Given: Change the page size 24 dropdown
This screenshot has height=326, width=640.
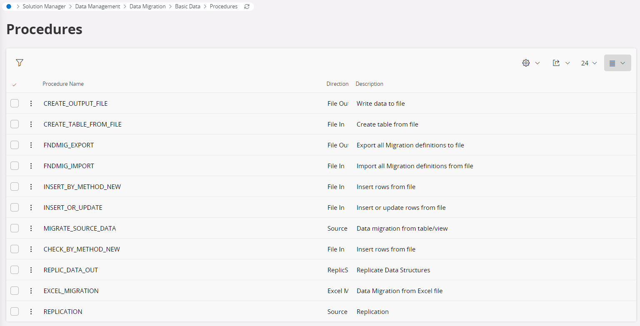Looking at the screenshot, I should pyautogui.click(x=589, y=63).
